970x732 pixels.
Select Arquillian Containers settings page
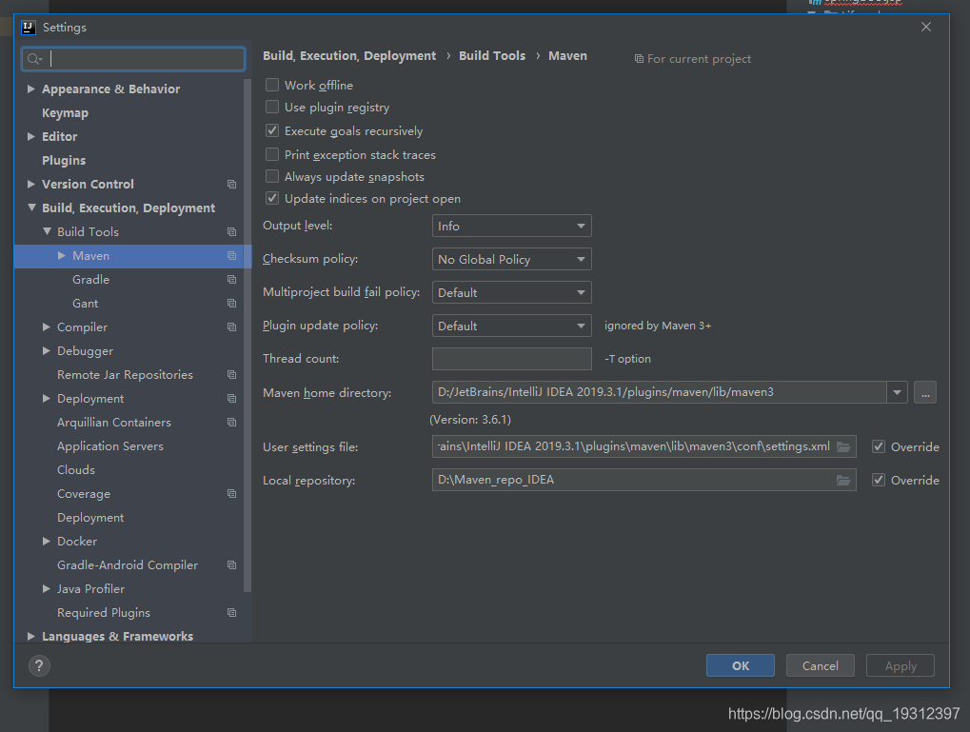(x=114, y=423)
